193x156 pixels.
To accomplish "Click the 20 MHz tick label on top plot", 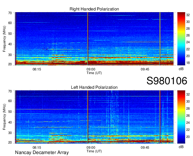I will [10, 64].
